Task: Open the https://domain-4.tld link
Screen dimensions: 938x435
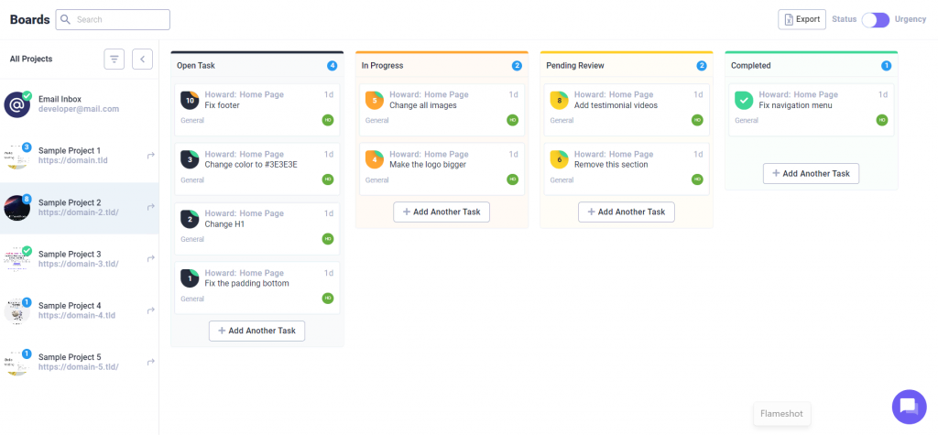Action: 77,315
